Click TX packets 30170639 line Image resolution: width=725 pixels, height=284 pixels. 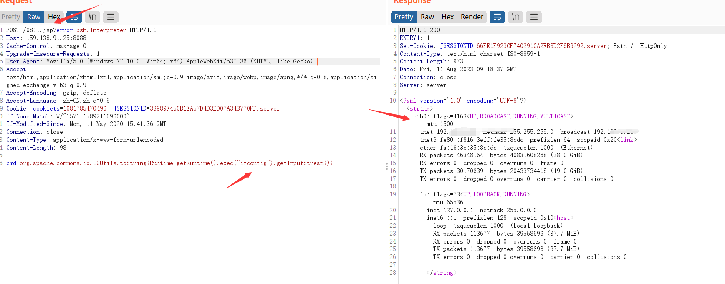click(501, 171)
